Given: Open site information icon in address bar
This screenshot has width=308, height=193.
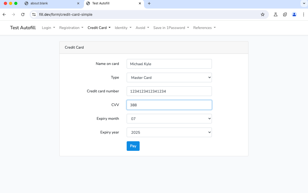Looking at the screenshot, I should pyautogui.click(x=34, y=14).
